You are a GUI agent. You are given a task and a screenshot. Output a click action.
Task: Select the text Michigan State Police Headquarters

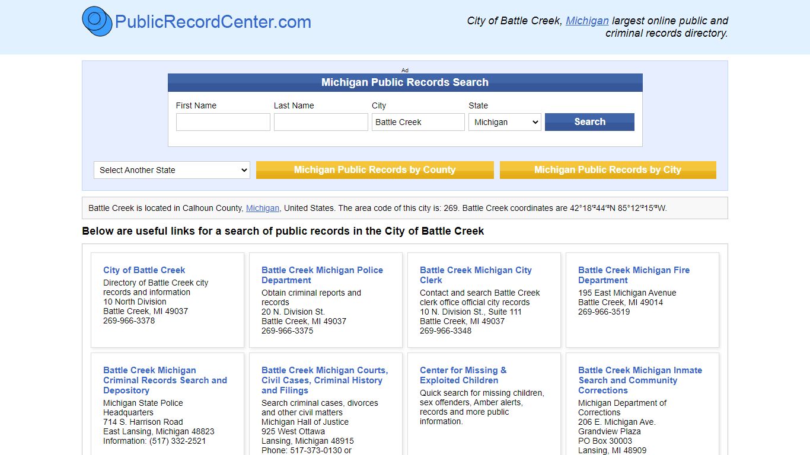click(x=143, y=408)
